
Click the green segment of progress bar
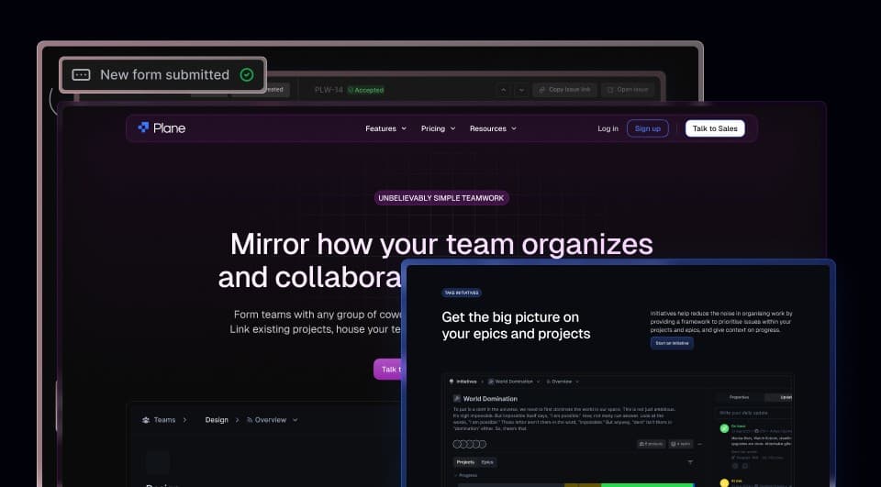[647, 484]
